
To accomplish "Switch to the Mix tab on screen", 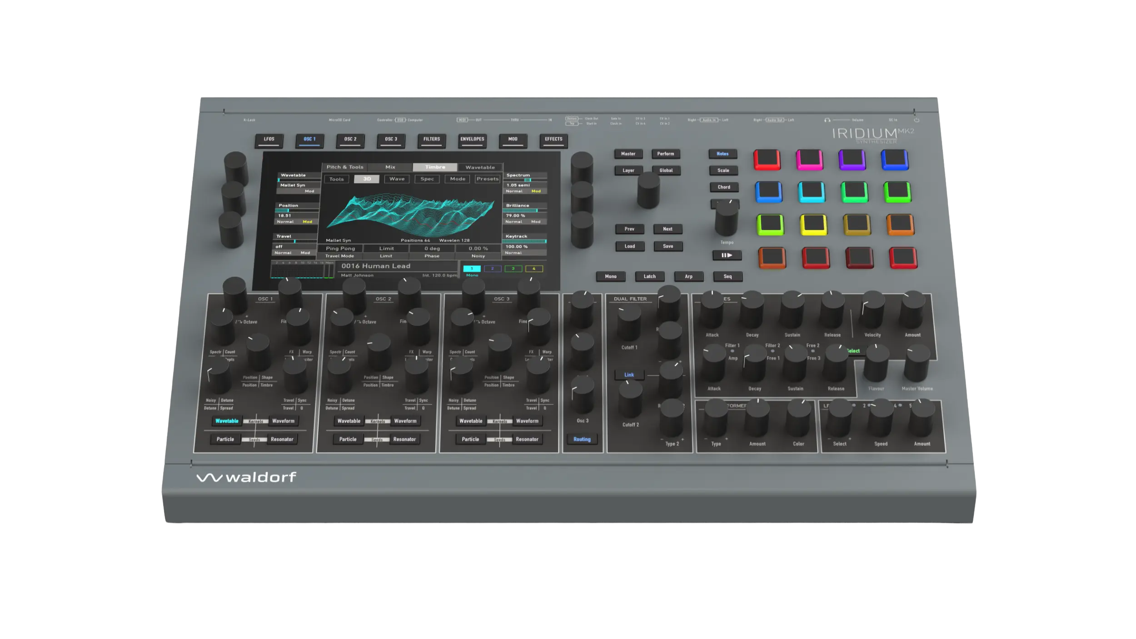I will click(x=390, y=167).
